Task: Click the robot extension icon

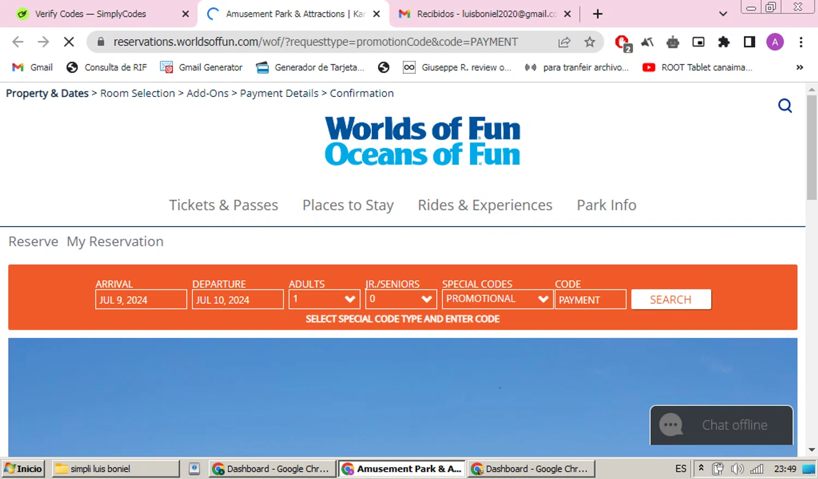Action: [x=673, y=42]
